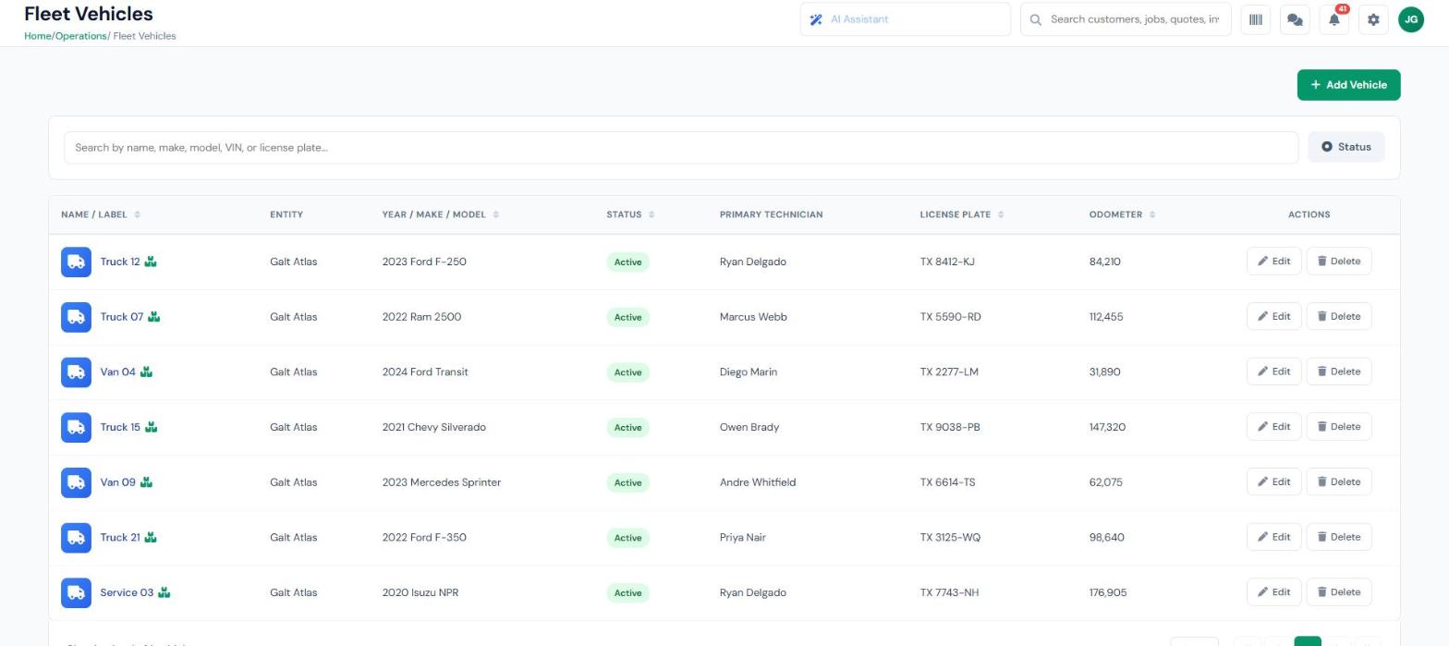Open the Truck 21 vehicle link

[x=120, y=538]
